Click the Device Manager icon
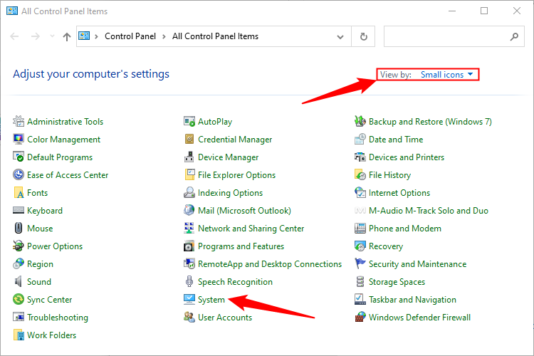Image resolution: width=534 pixels, height=356 pixels. [189, 157]
